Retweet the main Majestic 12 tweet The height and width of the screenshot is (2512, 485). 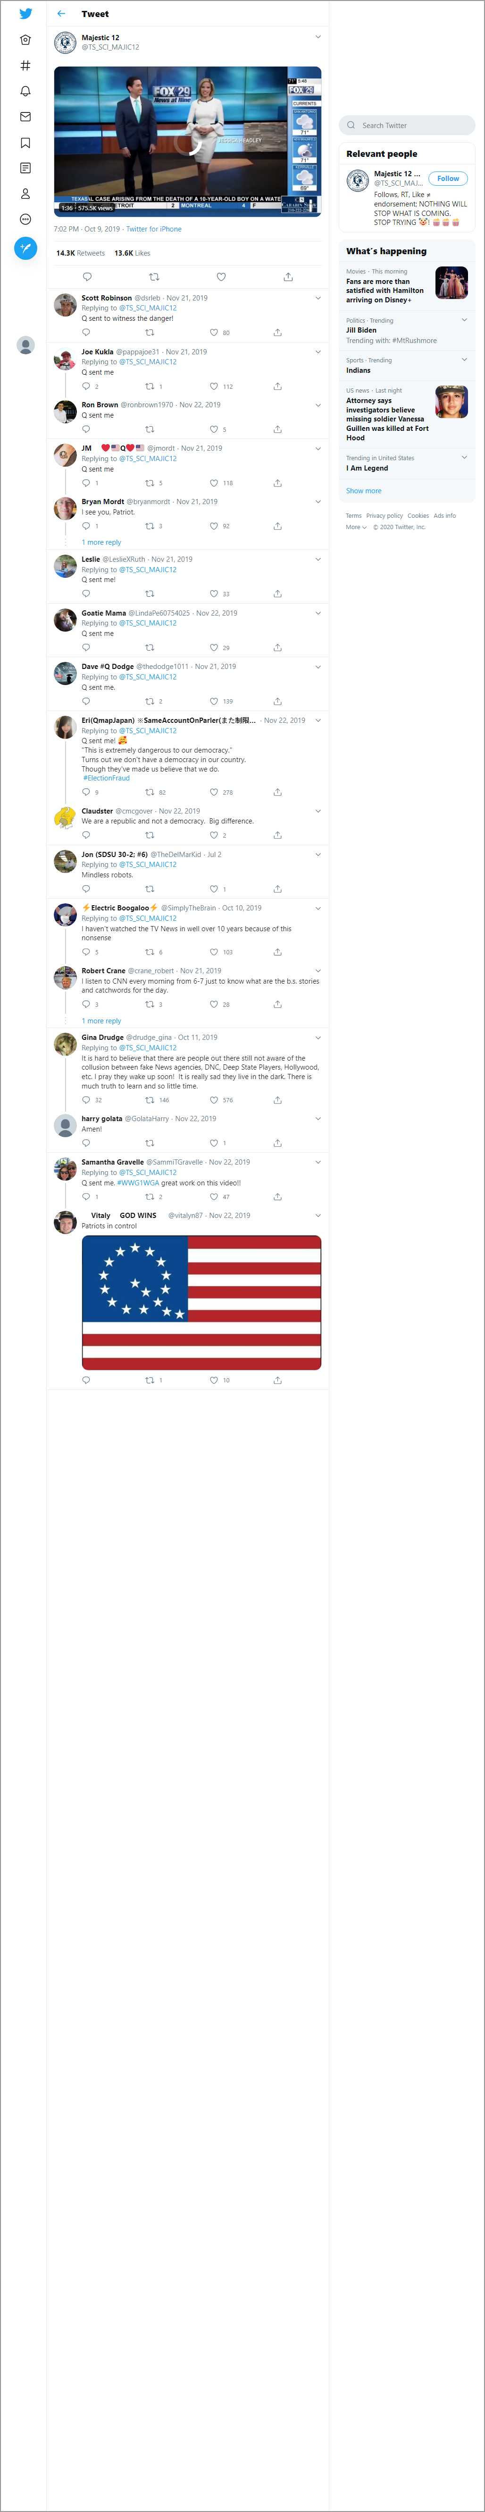pyautogui.click(x=154, y=277)
